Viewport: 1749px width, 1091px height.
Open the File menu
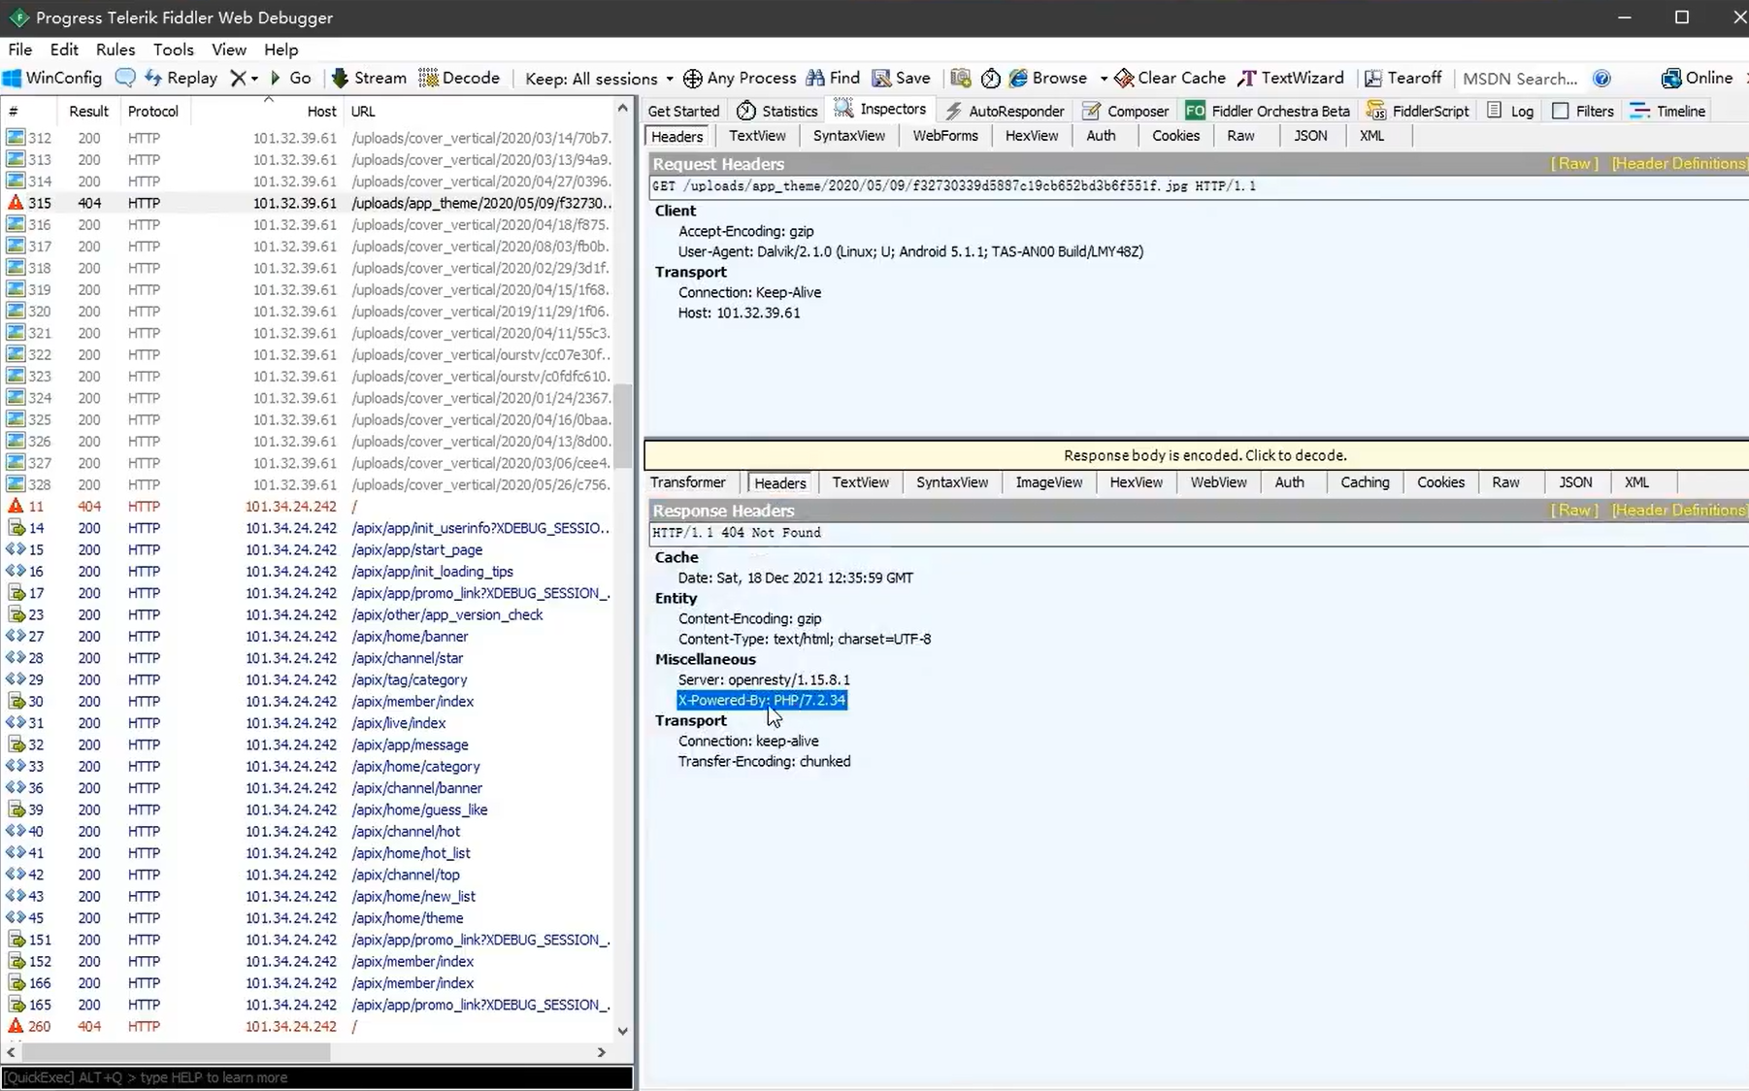[19, 50]
